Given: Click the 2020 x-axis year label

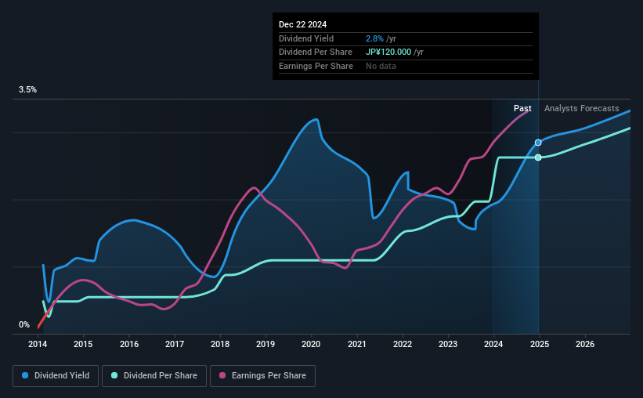Looking at the screenshot, I should click(x=311, y=344).
